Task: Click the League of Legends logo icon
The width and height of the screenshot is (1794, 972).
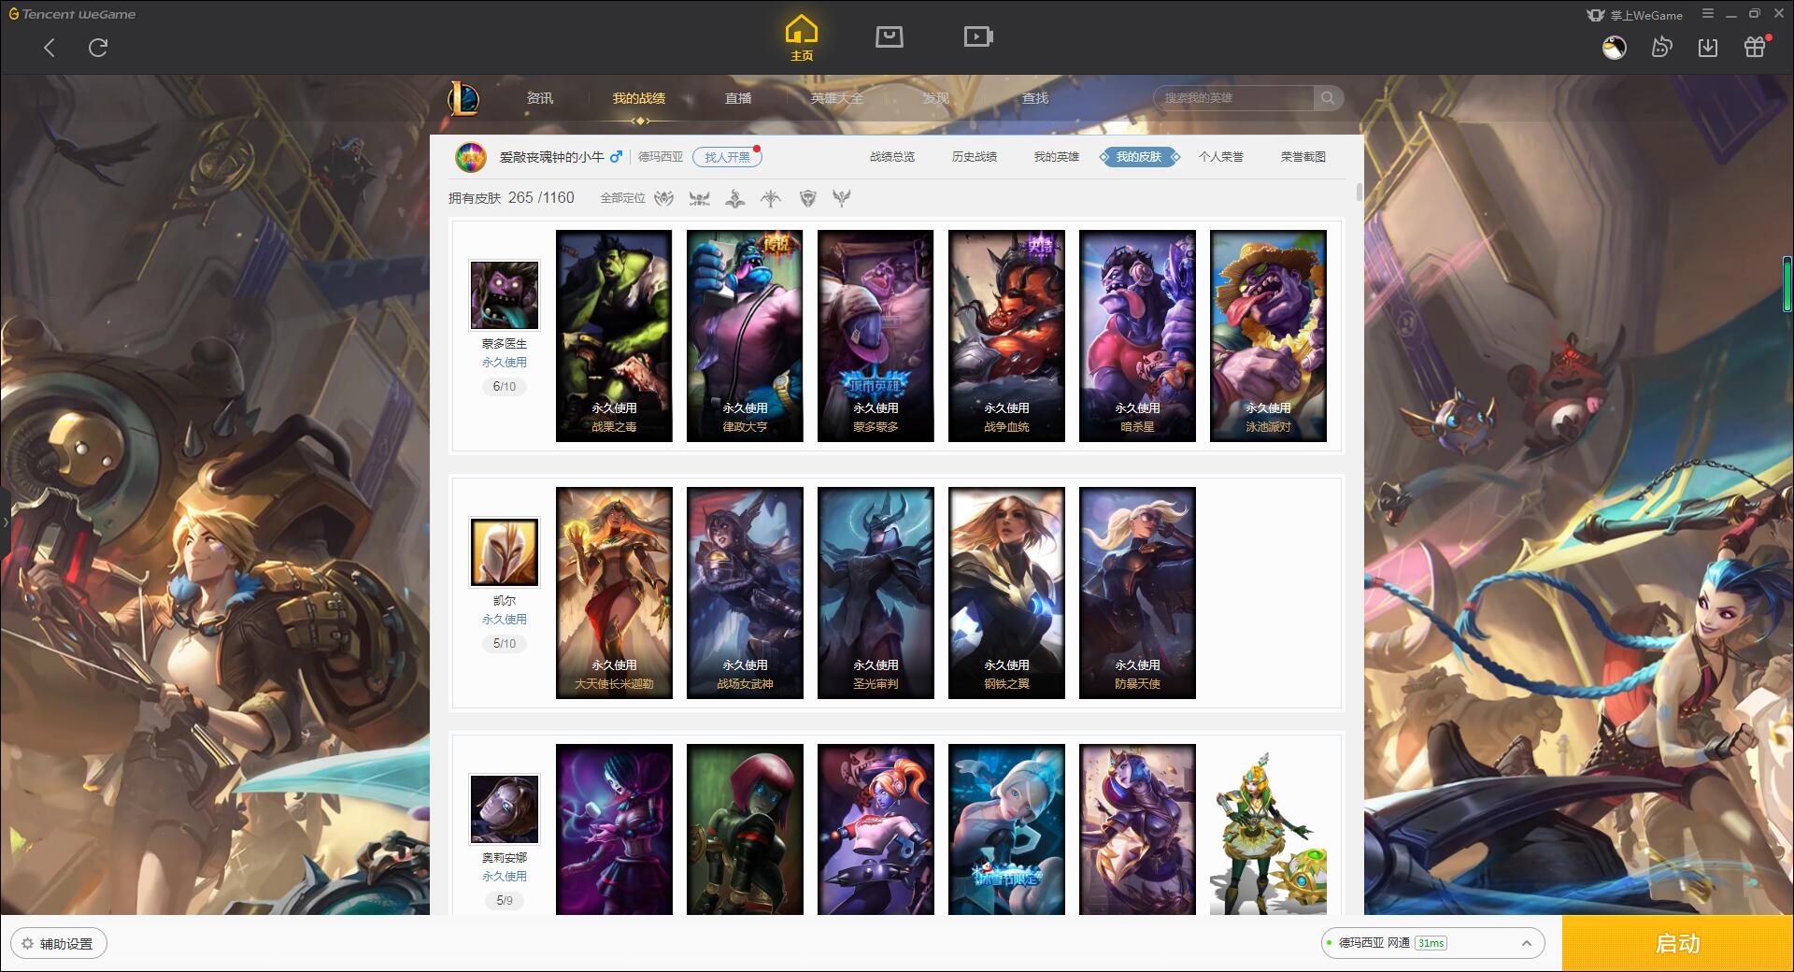Action: (463, 98)
